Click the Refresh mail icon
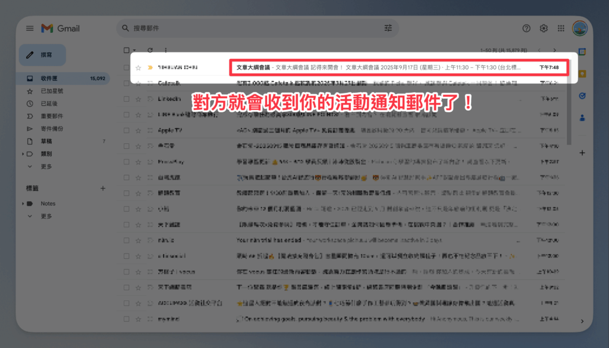 click(x=150, y=51)
